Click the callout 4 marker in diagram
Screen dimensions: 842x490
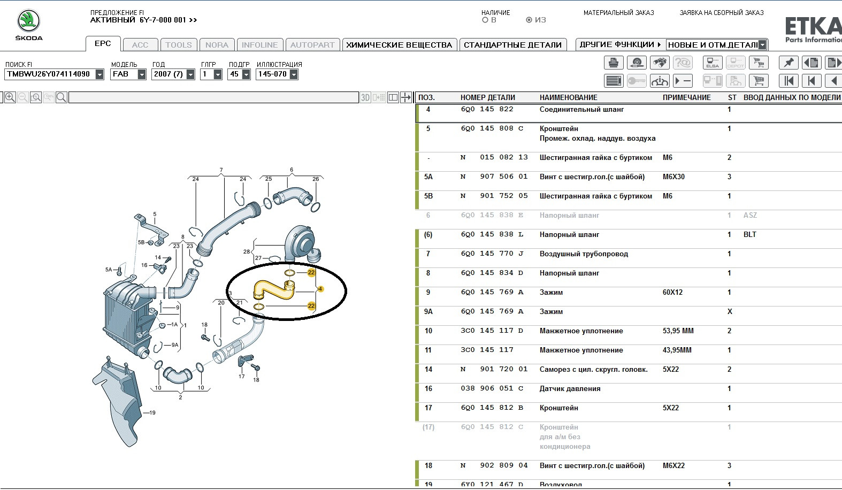(x=320, y=289)
